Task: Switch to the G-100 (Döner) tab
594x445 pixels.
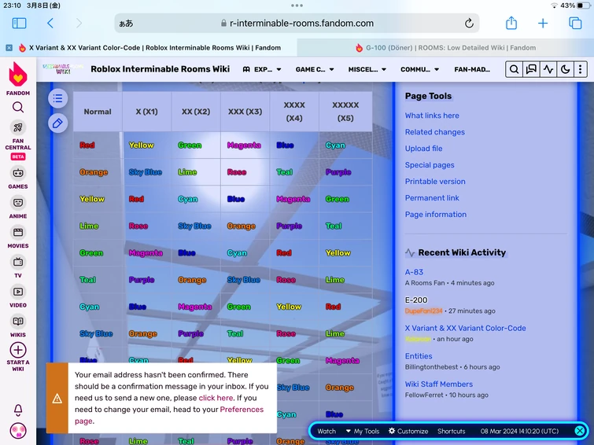Action: 445,48
